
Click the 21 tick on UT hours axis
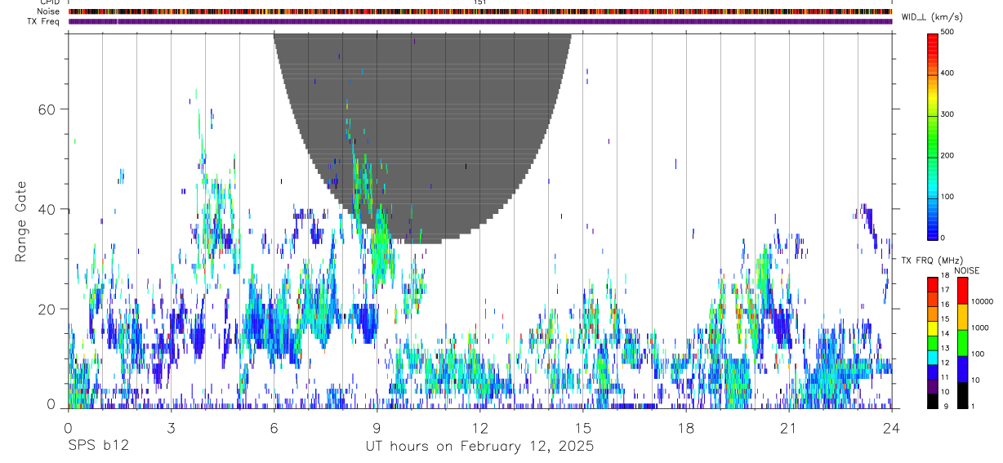click(789, 429)
